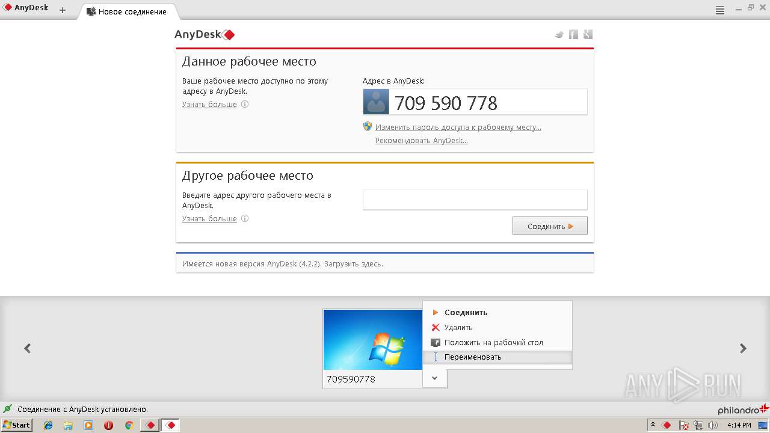Click the 4:14 PM system clock
This screenshot has width=770, height=433.
click(739, 425)
